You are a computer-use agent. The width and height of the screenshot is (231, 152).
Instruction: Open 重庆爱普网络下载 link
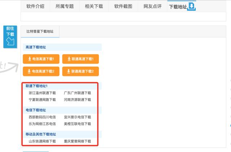click(78, 141)
